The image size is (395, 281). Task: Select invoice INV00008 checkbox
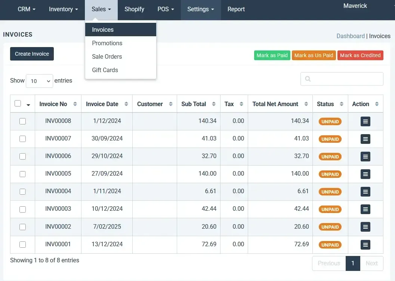coord(23,121)
